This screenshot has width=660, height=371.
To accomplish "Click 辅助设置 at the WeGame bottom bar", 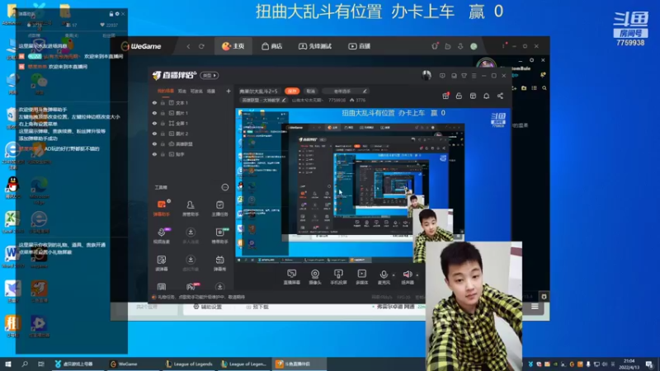I will tap(207, 307).
